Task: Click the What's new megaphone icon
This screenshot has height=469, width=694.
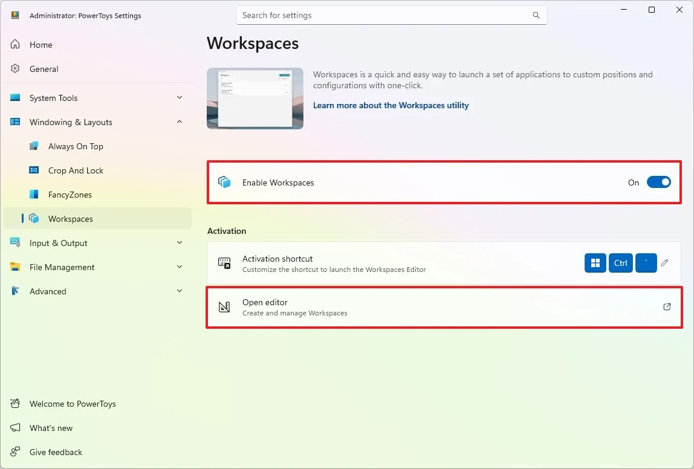Action: tap(15, 428)
